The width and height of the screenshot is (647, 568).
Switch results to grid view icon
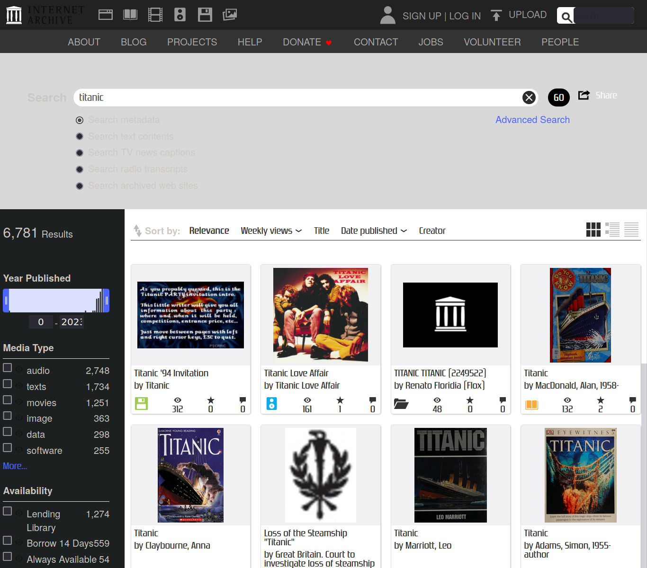coord(593,230)
